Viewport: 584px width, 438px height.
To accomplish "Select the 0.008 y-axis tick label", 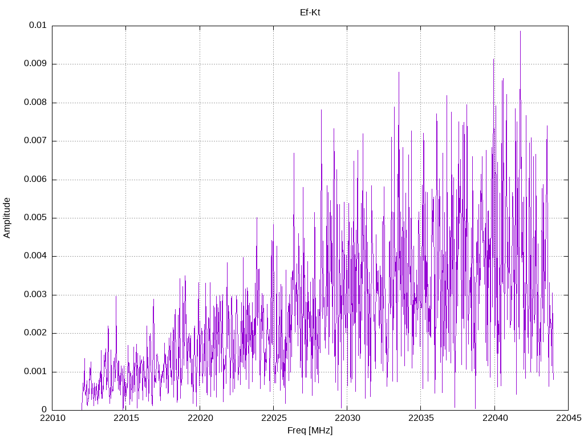I will (x=36, y=103).
